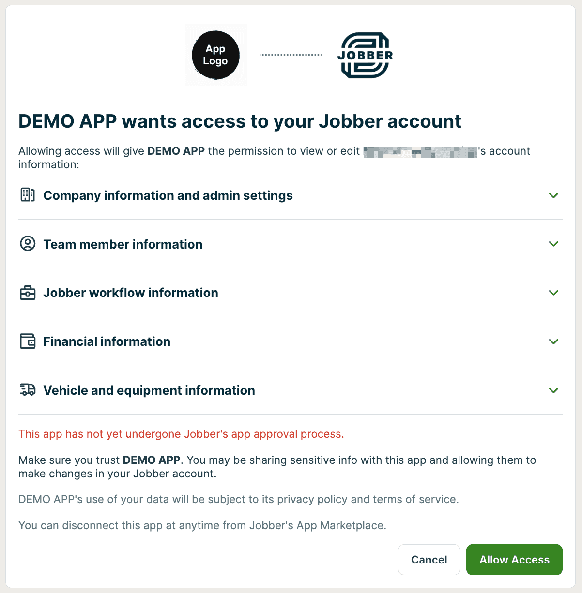
Task: Click the App Logo circle image
Action: point(215,55)
